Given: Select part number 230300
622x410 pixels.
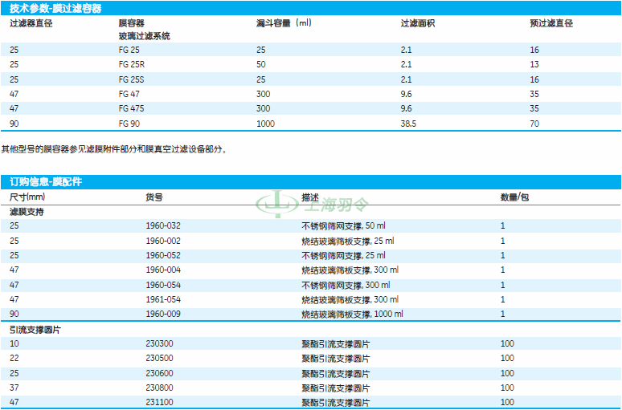Looking at the screenshot, I should coord(159,343).
